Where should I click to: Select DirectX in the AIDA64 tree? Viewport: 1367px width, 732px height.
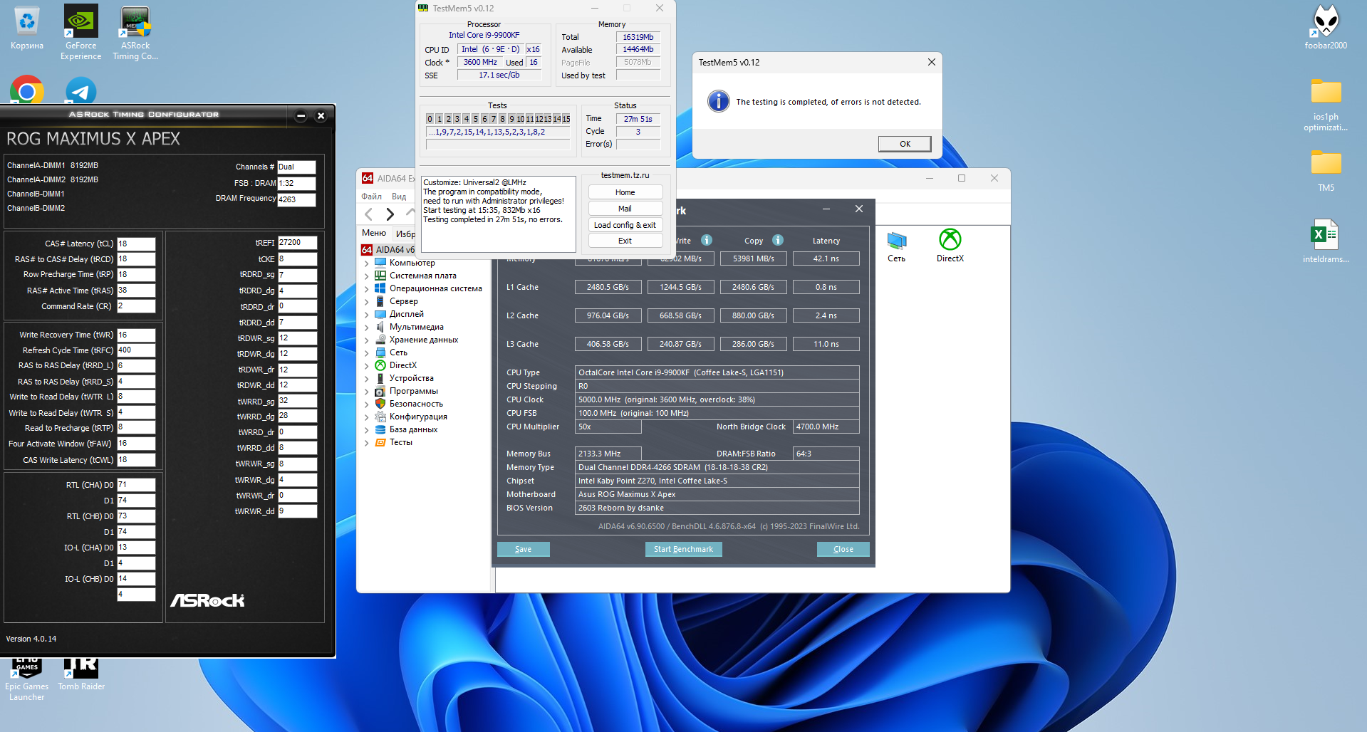(x=403, y=365)
